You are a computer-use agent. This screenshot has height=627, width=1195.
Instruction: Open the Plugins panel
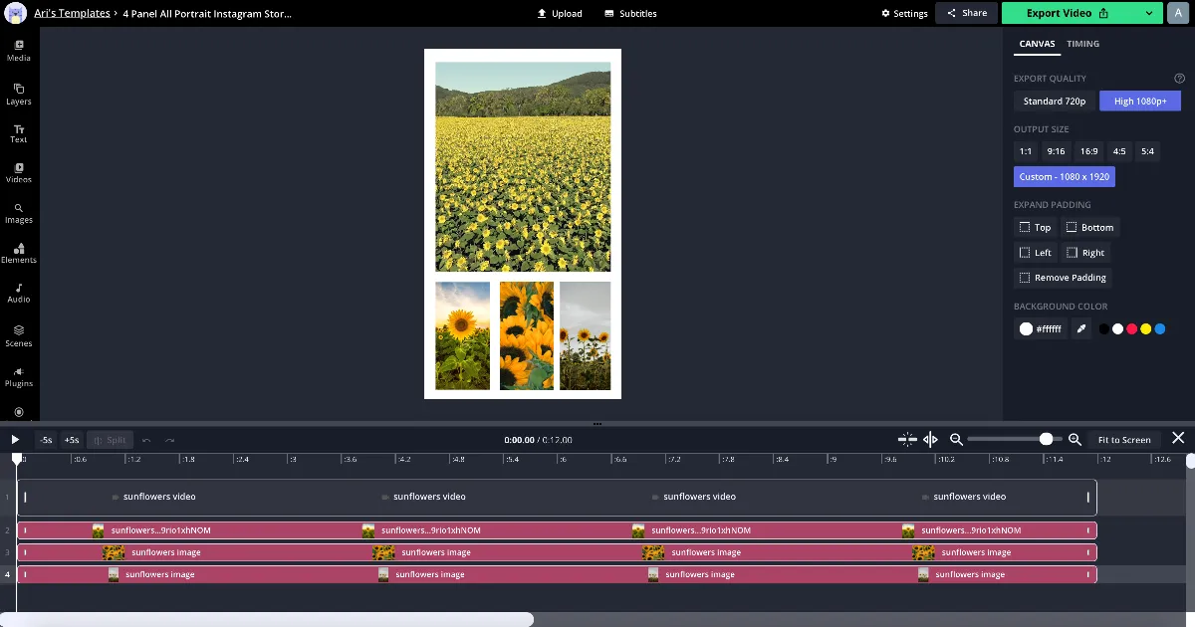pyautogui.click(x=19, y=376)
